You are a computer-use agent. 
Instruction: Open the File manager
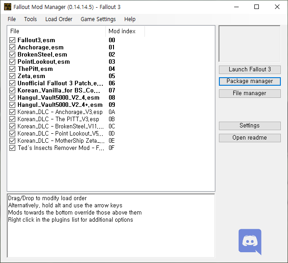tap(249, 93)
